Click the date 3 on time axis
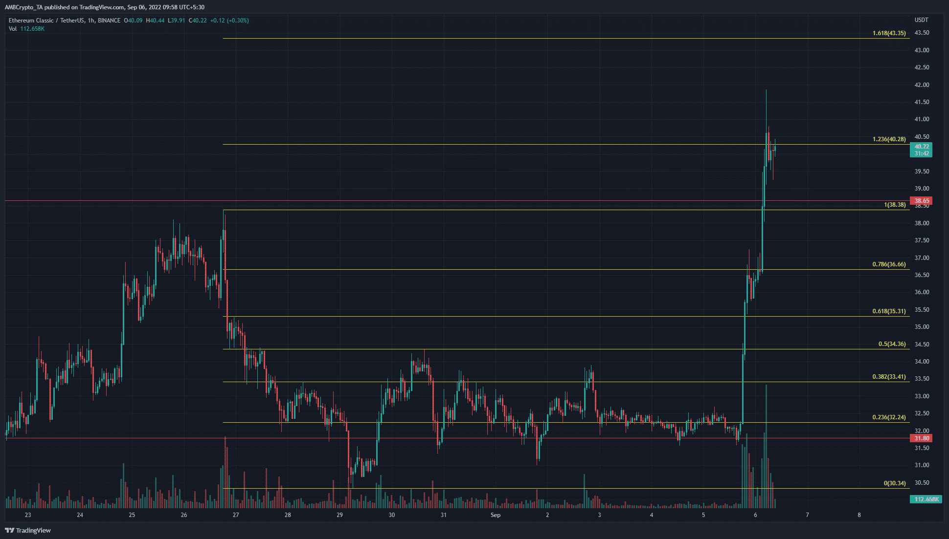Image resolution: width=949 pixels, height=539 pixels. (599, 515)
